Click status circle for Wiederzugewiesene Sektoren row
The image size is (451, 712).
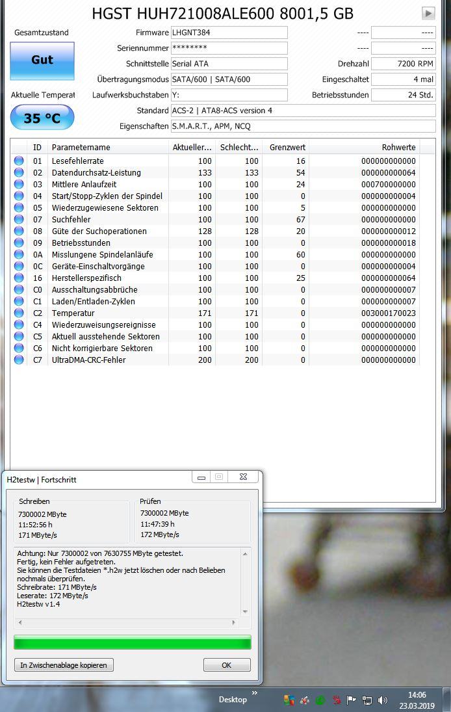[19, 207]
